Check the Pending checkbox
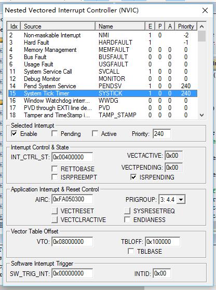The image size is (216, 290). click(55, 133)
